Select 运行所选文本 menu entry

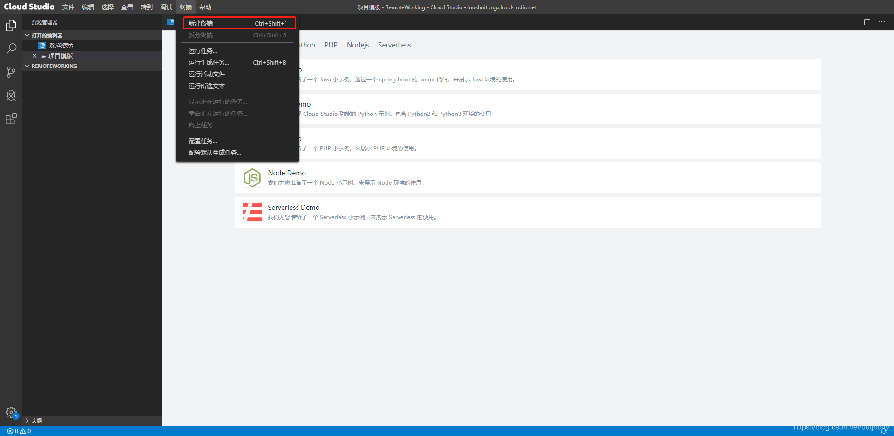237,86
